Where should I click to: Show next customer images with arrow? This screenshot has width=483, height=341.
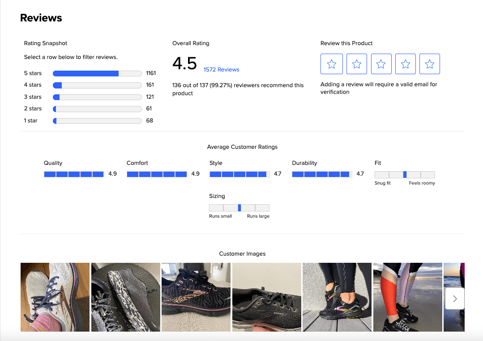(x=455, y=299)
